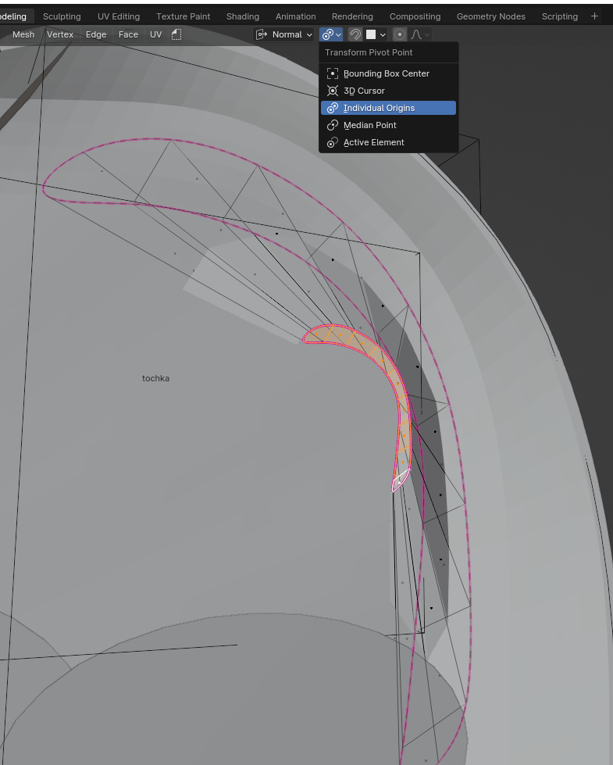Open the UV Editing workspace tab
Viewport: 613px width, 765px height.
pos(119,16)
